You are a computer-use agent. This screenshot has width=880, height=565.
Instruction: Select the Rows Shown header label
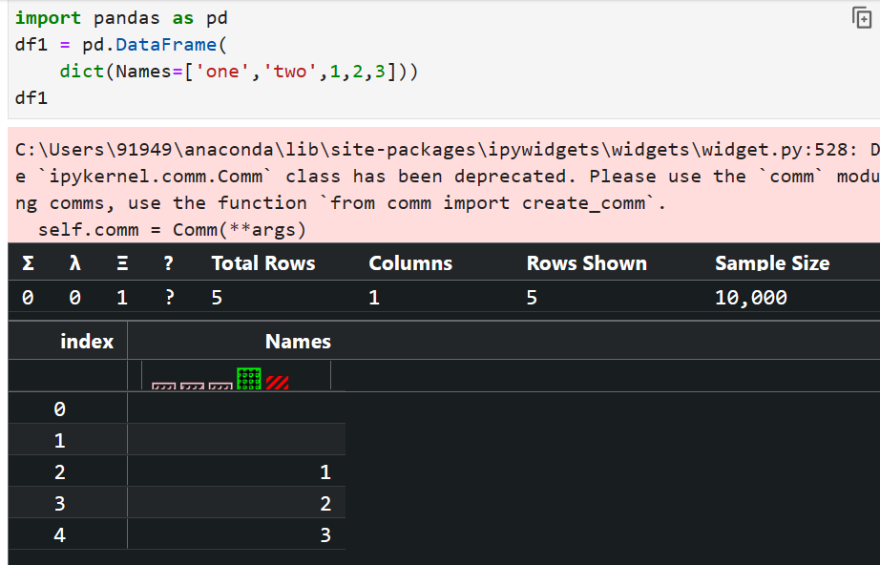click(x=586, y=262)
